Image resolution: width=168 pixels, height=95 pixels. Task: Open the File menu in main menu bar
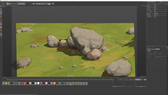point(1,2)
